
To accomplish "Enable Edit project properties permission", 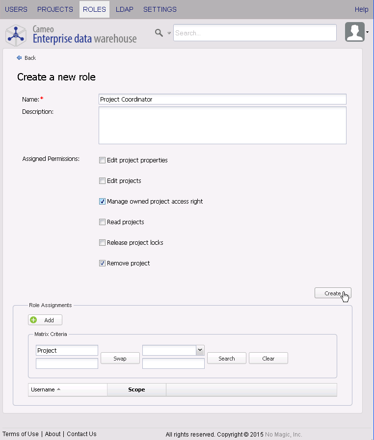I will 102,160.
